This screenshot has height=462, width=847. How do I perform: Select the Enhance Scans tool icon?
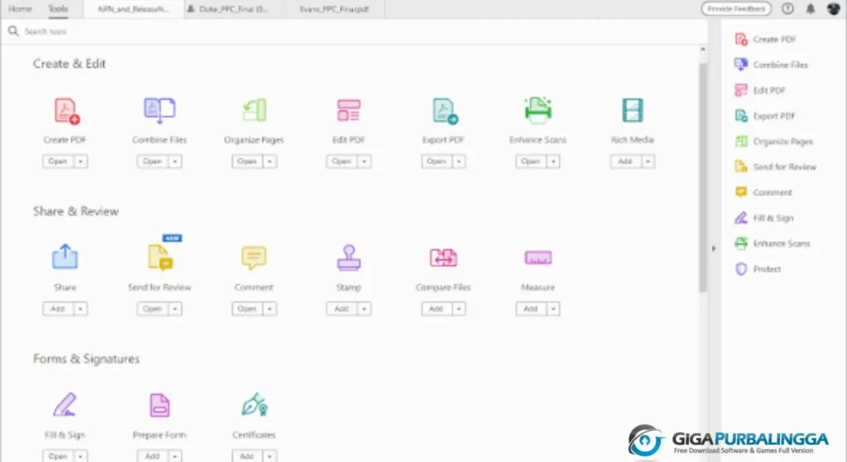point(538,110)
